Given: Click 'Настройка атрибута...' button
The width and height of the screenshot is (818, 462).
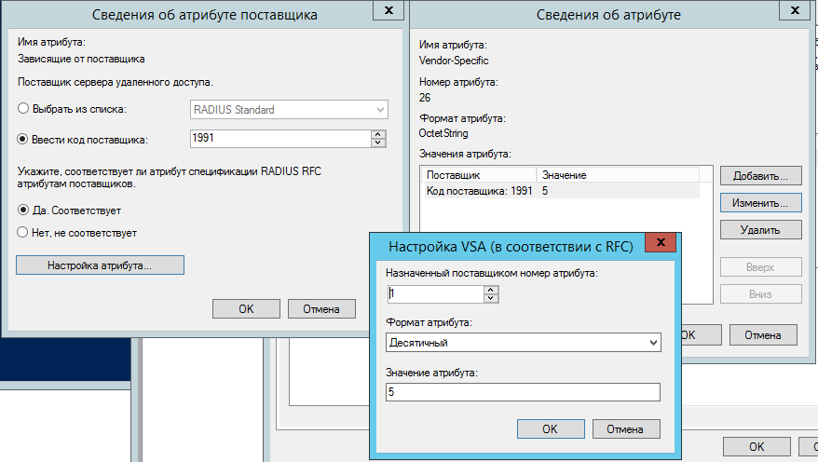Looking at the screenshot, I should [100, 265].
